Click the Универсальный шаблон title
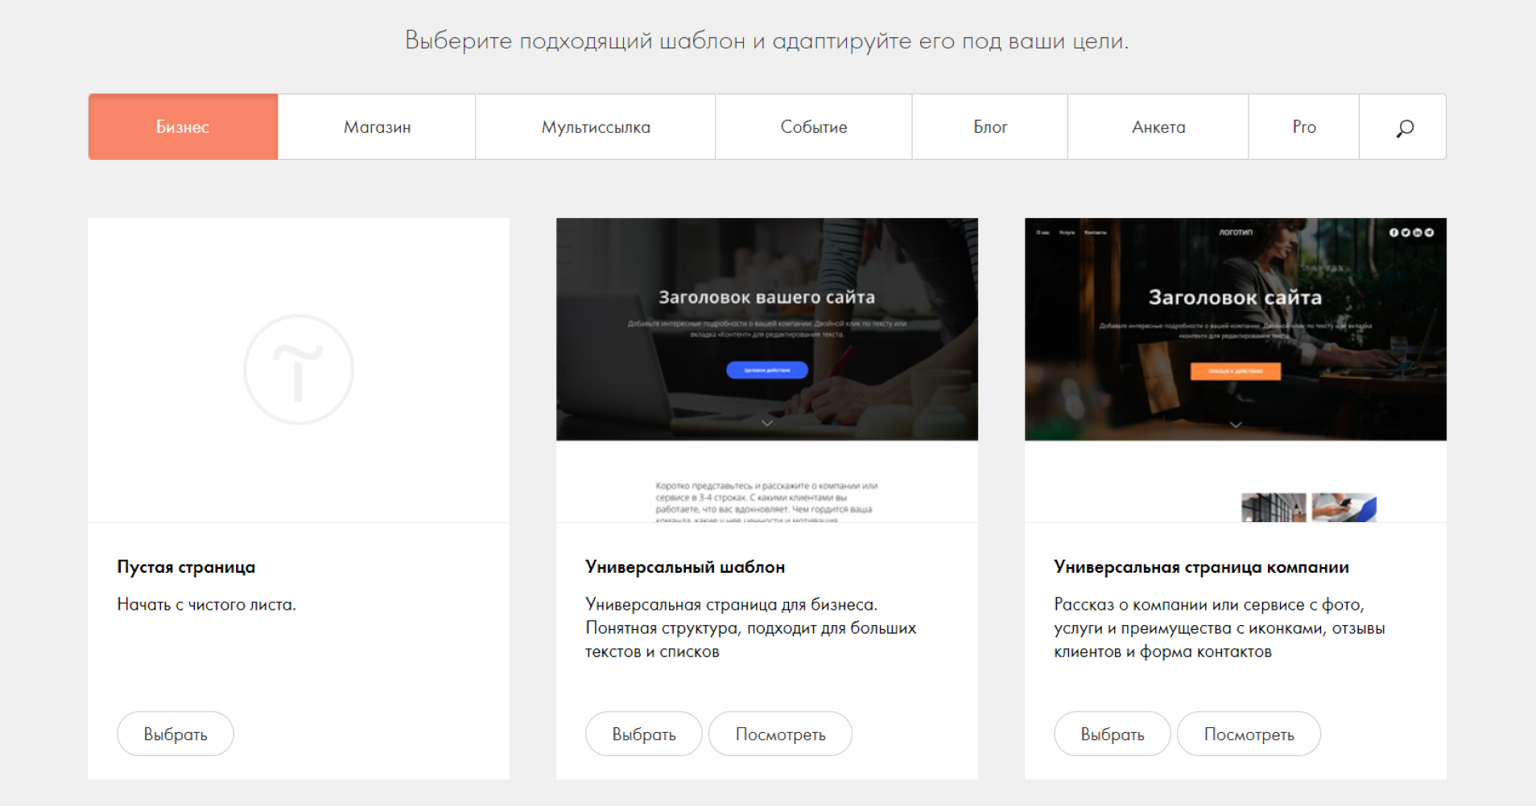Screen dimensions: 1536x806 pyautogui.click(x=685, y=567)
